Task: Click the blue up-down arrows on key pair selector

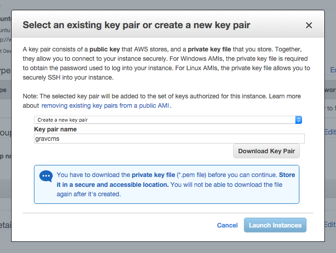Action: point(298,120)
